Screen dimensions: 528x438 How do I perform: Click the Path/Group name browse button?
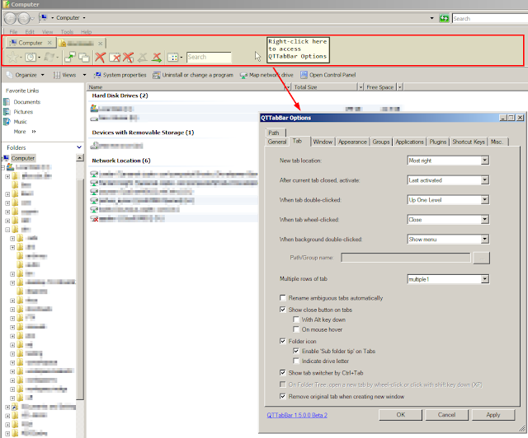click(x=481, y=259)
